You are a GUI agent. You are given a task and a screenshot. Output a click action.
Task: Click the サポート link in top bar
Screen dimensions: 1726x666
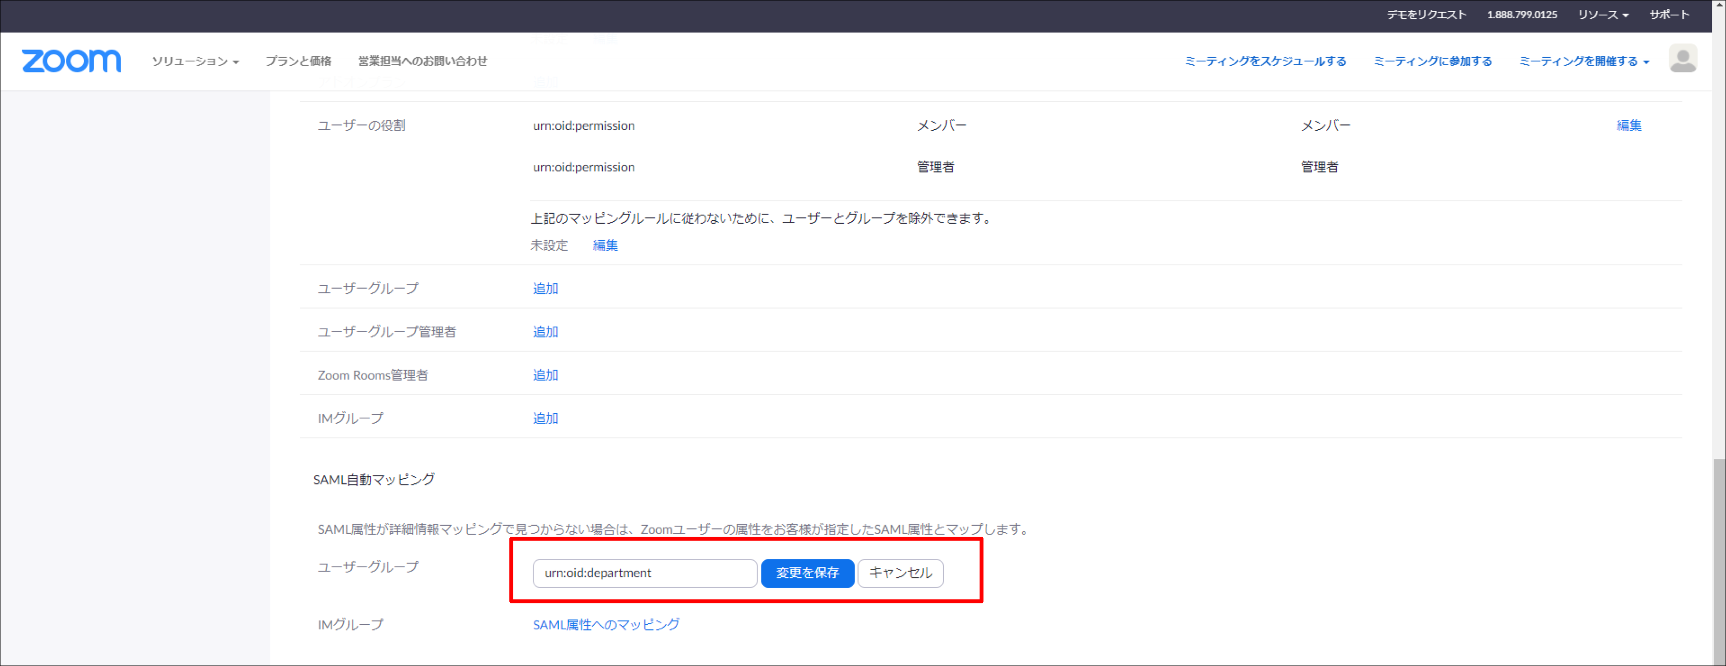click(x=1669, y=14)
